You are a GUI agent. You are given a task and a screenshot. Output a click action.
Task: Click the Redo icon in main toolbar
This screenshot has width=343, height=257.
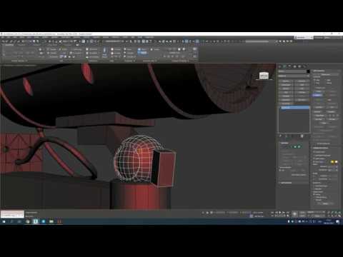(x=8, y=41)
